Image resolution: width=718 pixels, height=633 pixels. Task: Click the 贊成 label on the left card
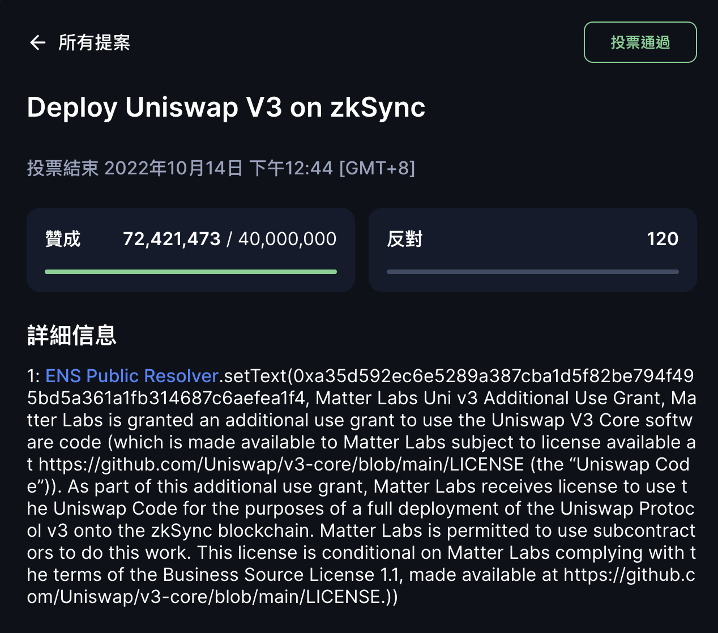62,238
